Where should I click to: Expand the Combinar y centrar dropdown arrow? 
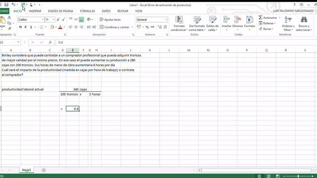click(132, 27)
